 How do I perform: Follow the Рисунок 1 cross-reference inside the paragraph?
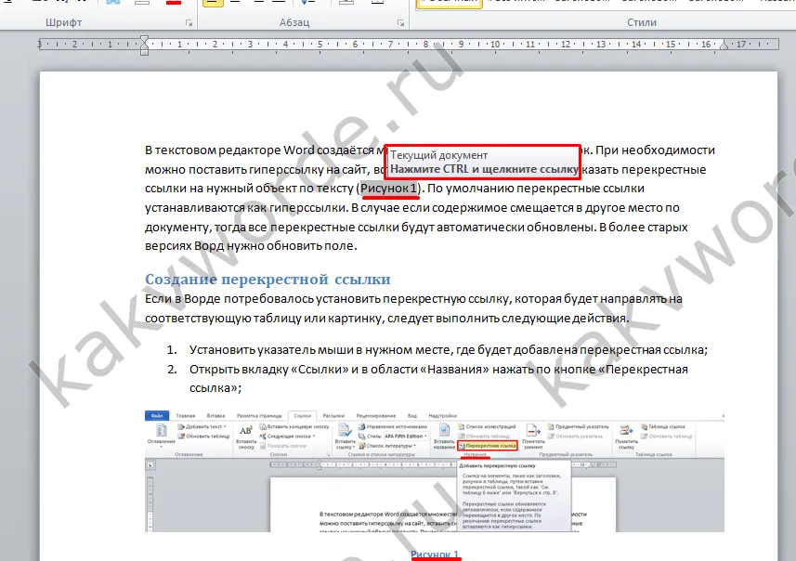point(389,189)
